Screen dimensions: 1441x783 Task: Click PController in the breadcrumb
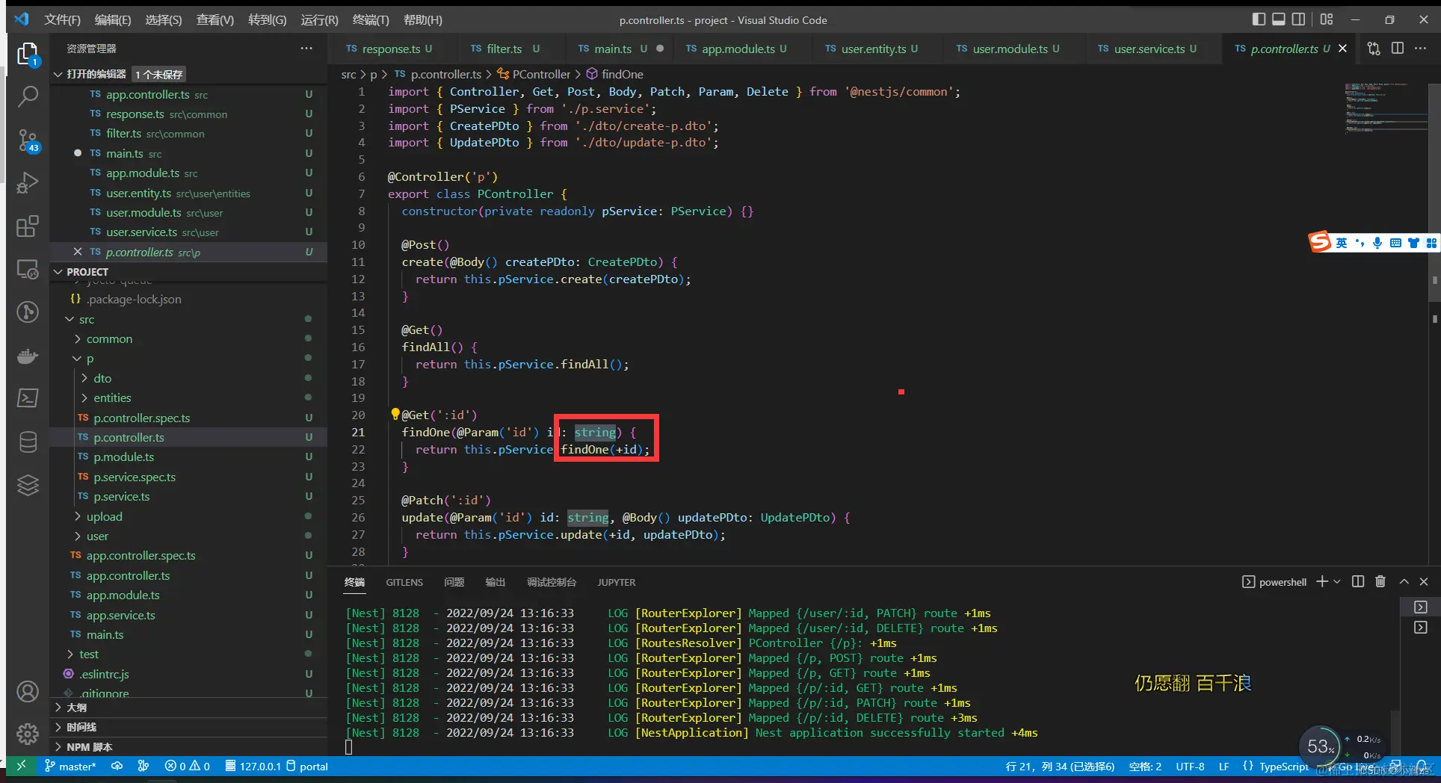pyautogui.click(x=541, y=74)
